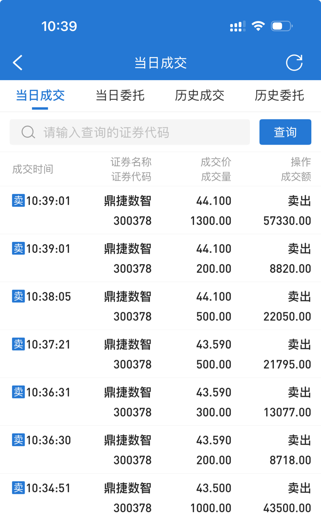The image size is (321, 521).
Task: Focus the securities code search field
Action: tap(138, 132)
